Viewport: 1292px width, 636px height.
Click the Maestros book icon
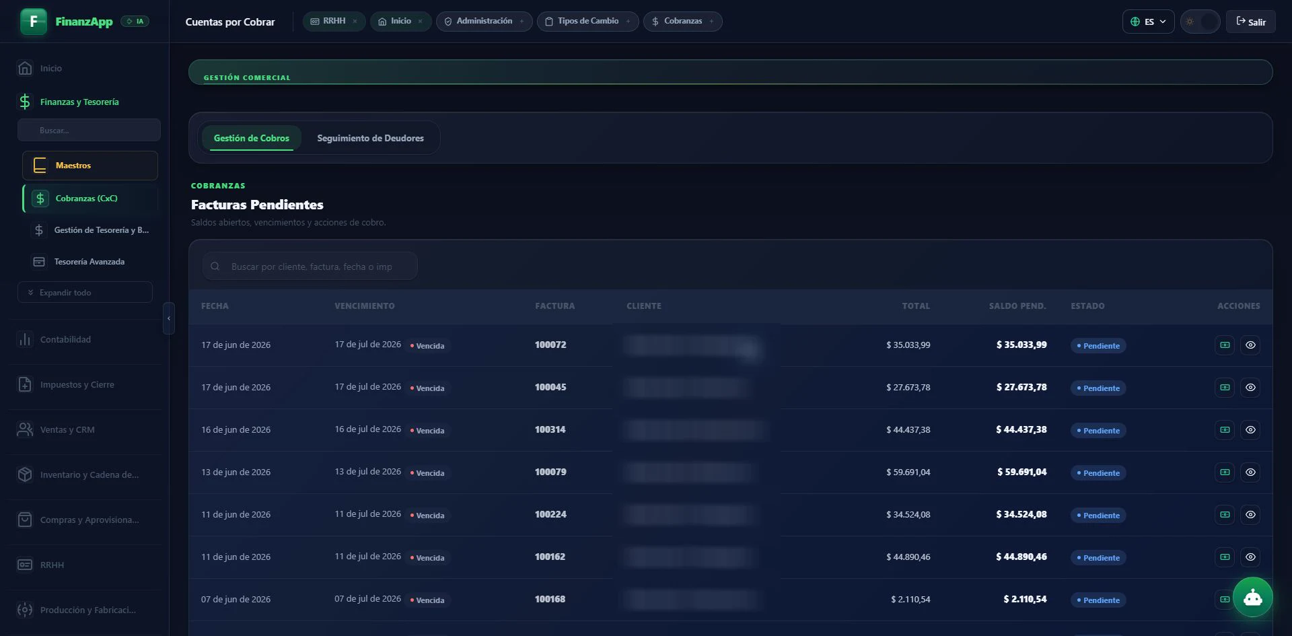tap(40, 166)
